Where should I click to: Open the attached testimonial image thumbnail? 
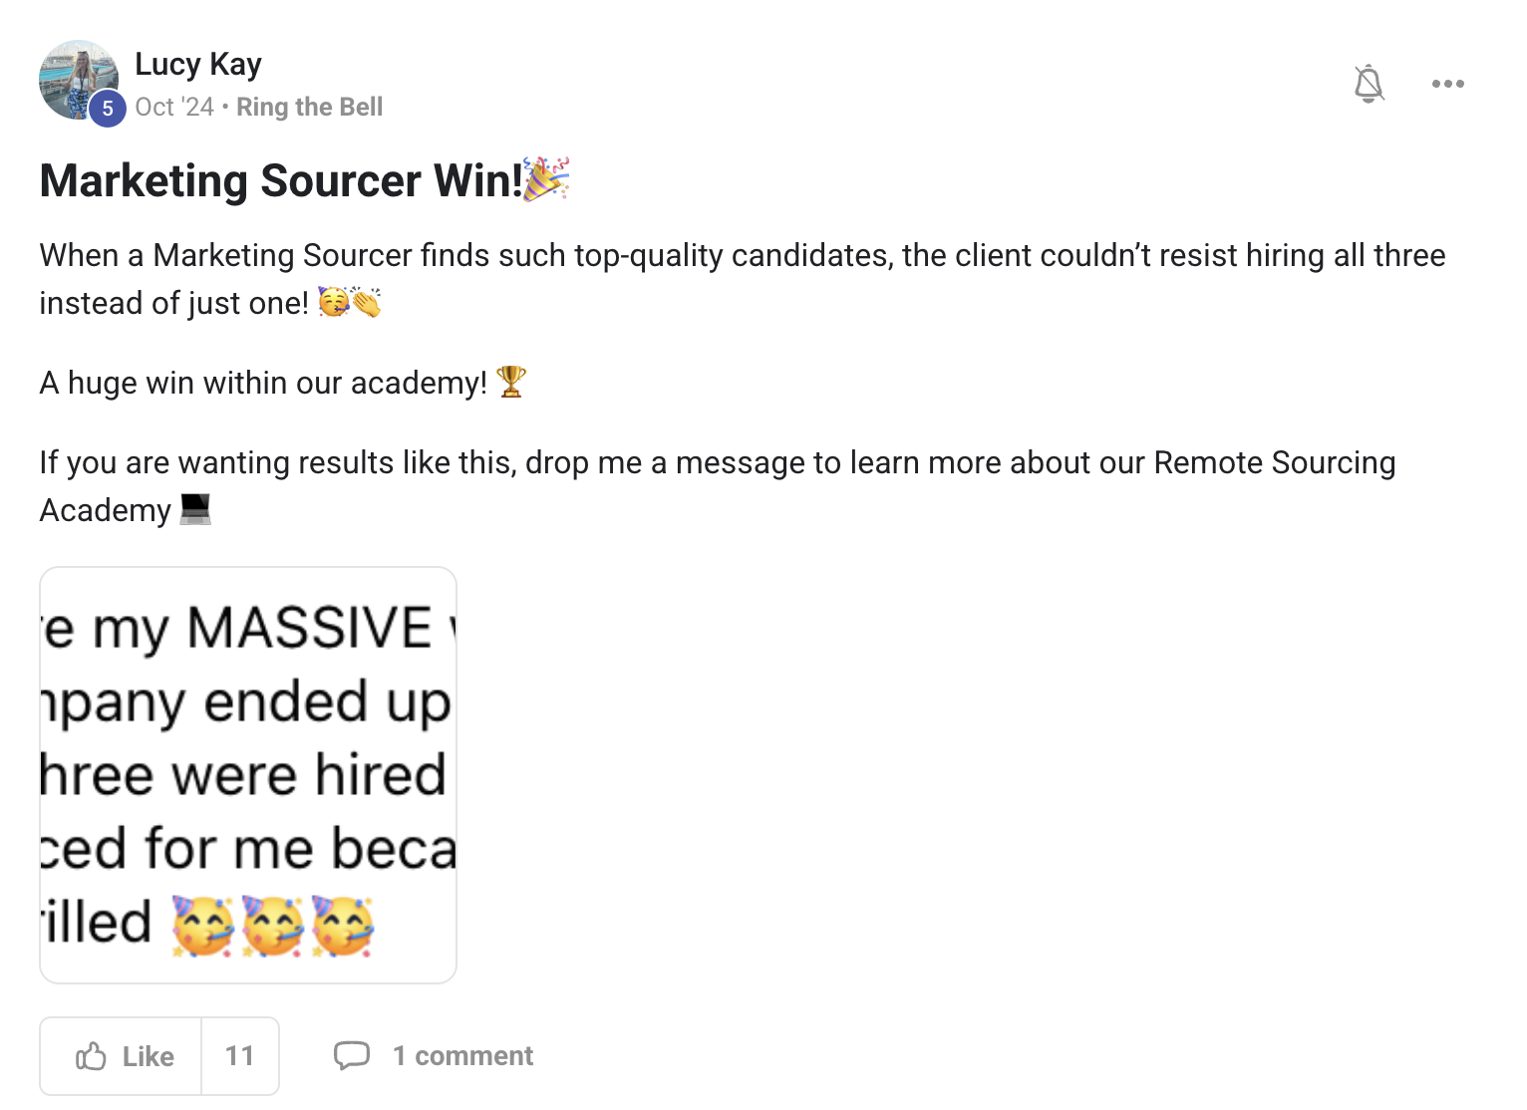tap(248, 775)
